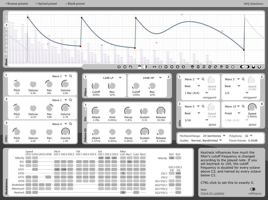The height and width of the screenshot is (200, 268).
Task: Open OSC 1 Wave 1 dropdown arrow
Action: click(x=66, y=76)
